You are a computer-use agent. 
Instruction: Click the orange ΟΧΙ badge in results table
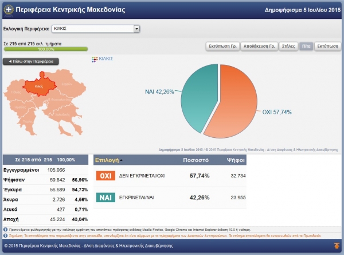click(105, 176)
